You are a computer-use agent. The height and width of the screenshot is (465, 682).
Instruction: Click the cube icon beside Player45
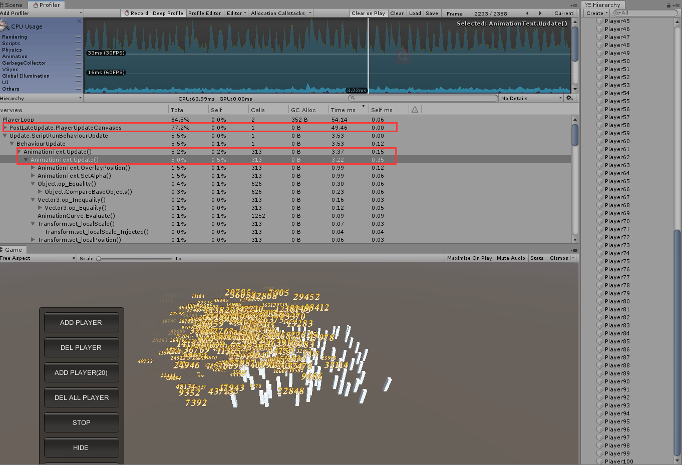(599, 21)
